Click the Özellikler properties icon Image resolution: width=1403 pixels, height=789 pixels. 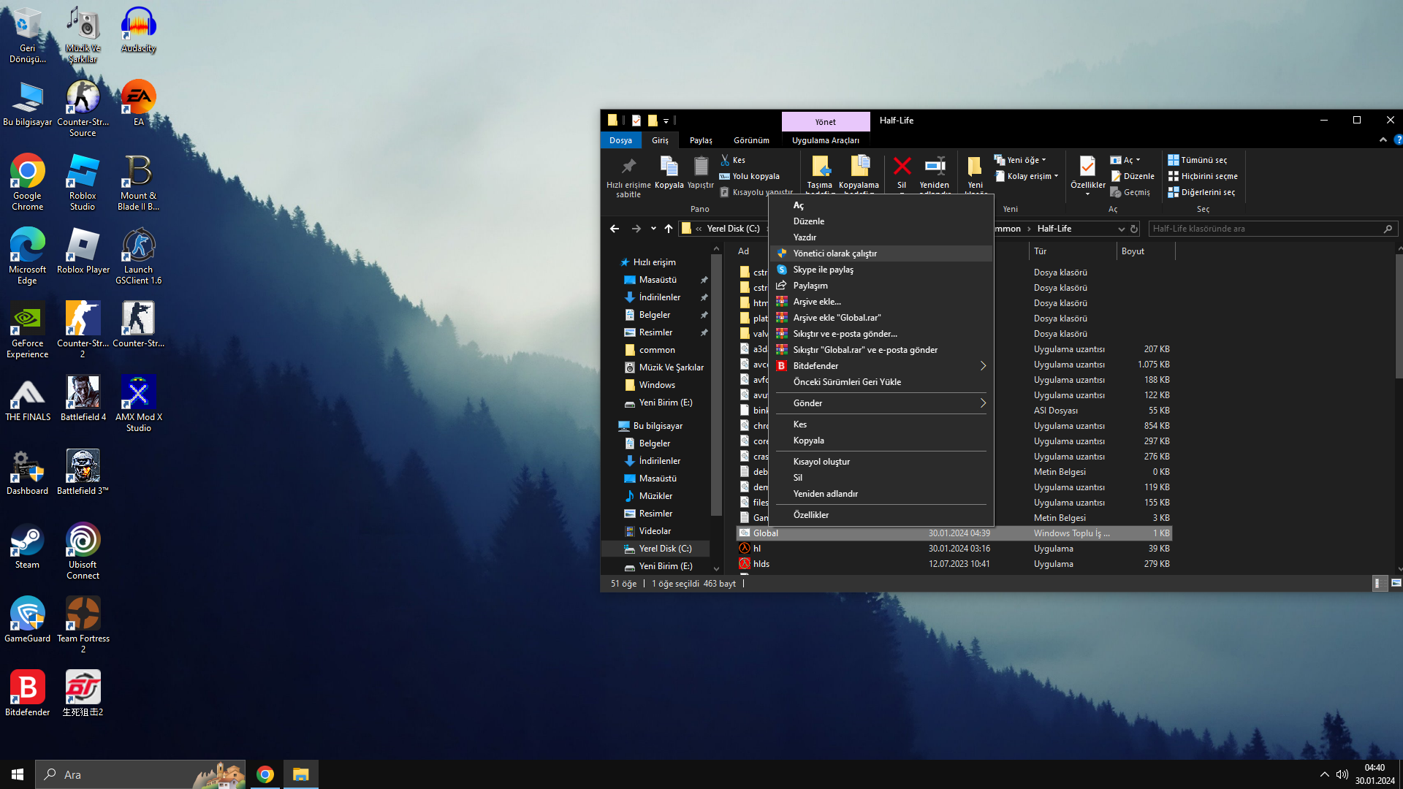[1087, 167]
